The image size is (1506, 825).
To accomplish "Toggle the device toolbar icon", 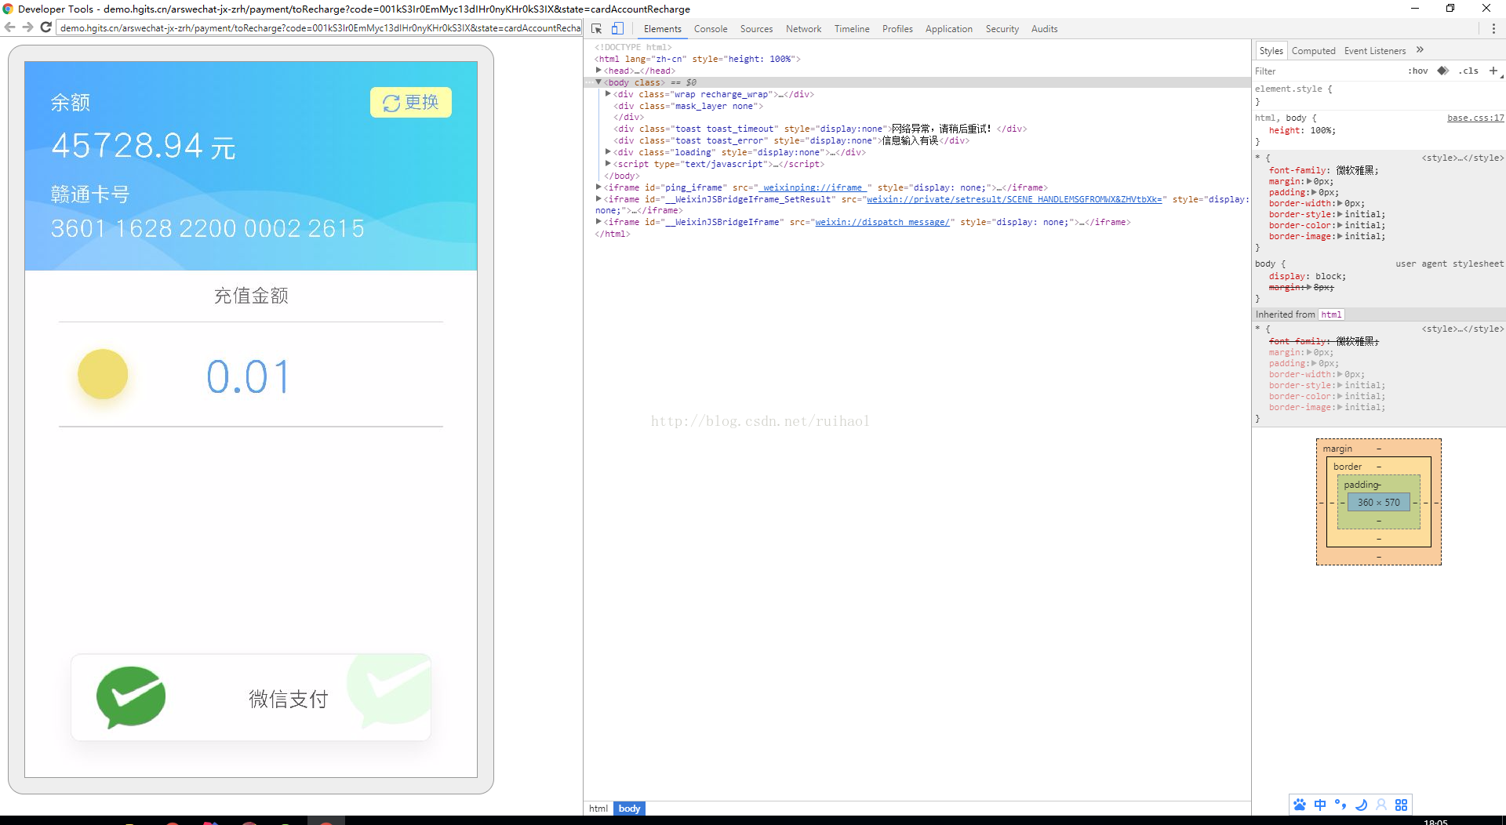I will coord(618,29).
